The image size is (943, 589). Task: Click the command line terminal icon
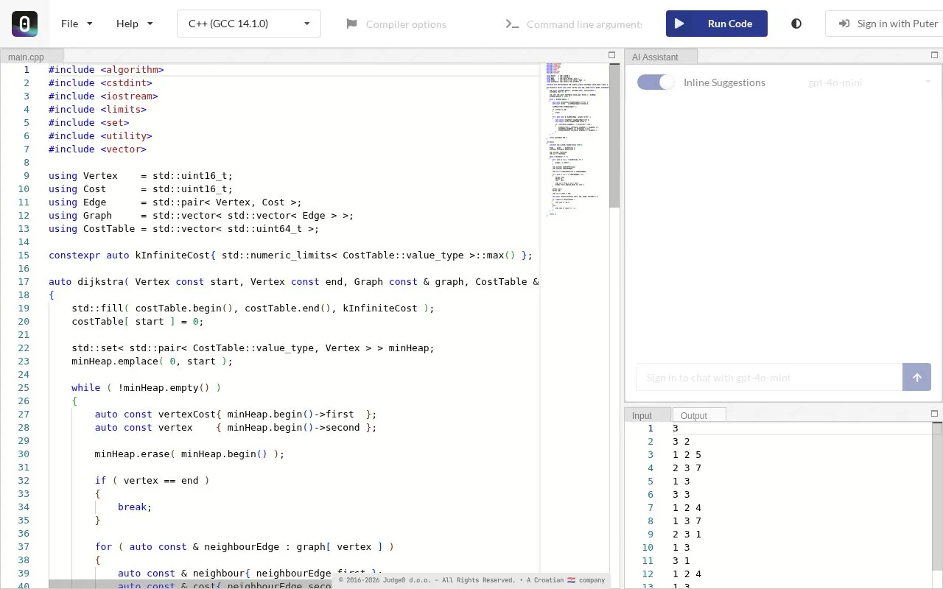pyautogui.click(x=512, y=24)
